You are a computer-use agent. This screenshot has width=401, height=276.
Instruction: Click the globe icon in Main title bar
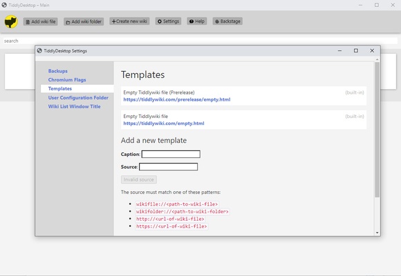click(4, 5)
